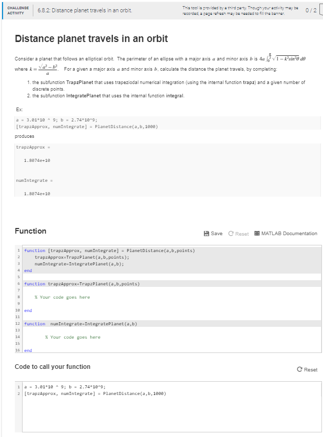The image size is (323, 437).
Task: Click the Function section heading
Action: (x=31, y=231)
